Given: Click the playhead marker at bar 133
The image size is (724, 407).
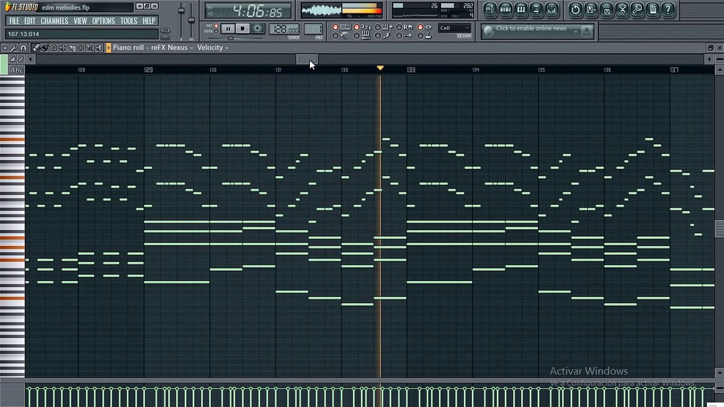Looking at the screenshot, I should [380, 68].
